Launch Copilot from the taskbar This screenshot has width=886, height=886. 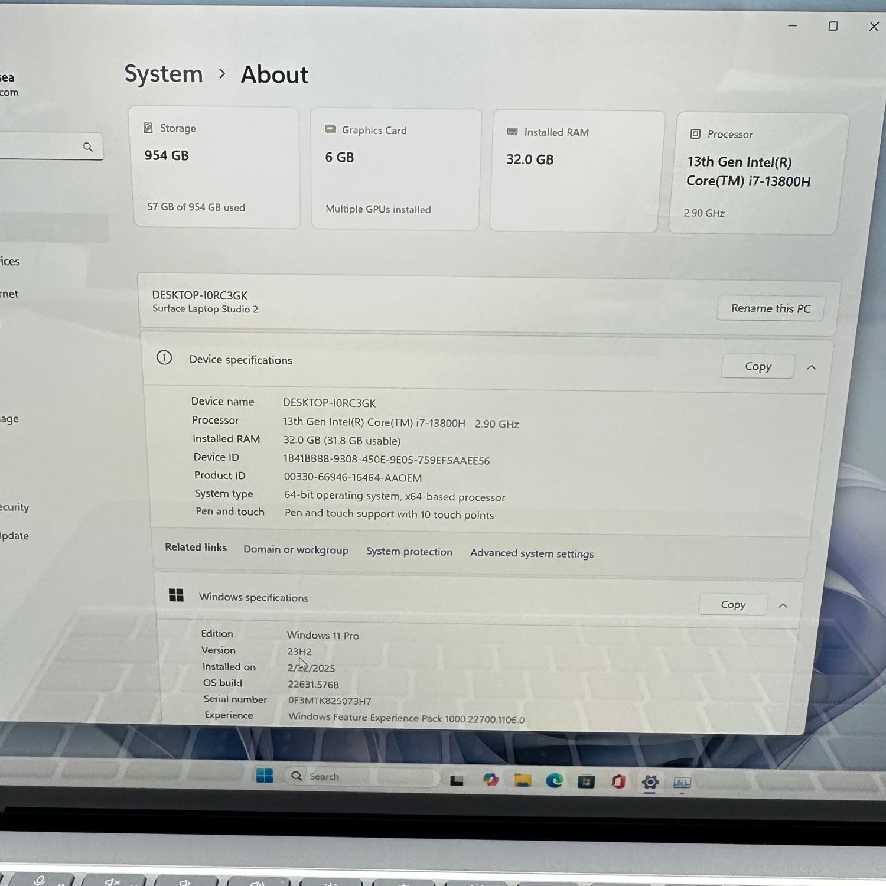coord(490,780)
